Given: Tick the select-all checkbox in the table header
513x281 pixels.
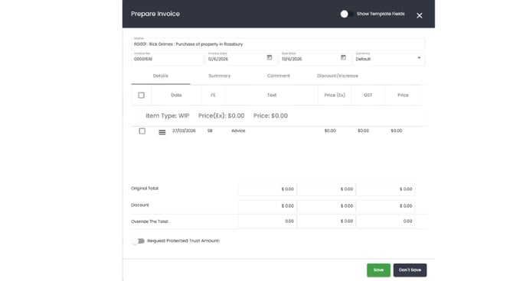Looking at the screenshot, I should pyautogui.click(x=141, y=95).
